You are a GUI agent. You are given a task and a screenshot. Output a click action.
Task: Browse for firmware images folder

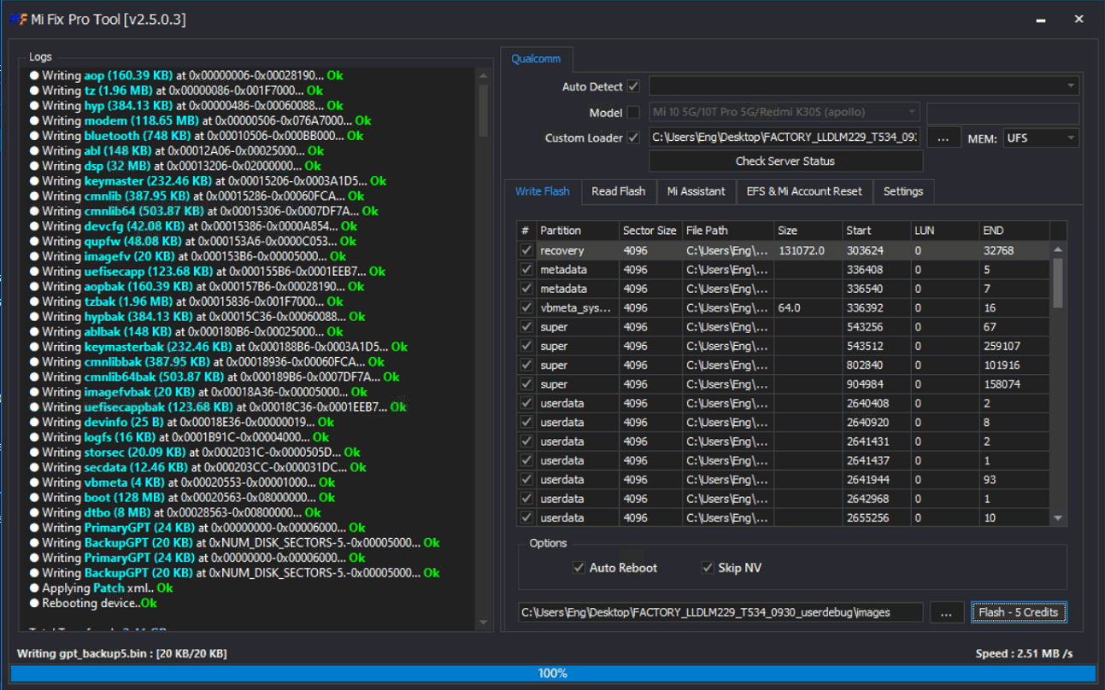coord(946,612)
